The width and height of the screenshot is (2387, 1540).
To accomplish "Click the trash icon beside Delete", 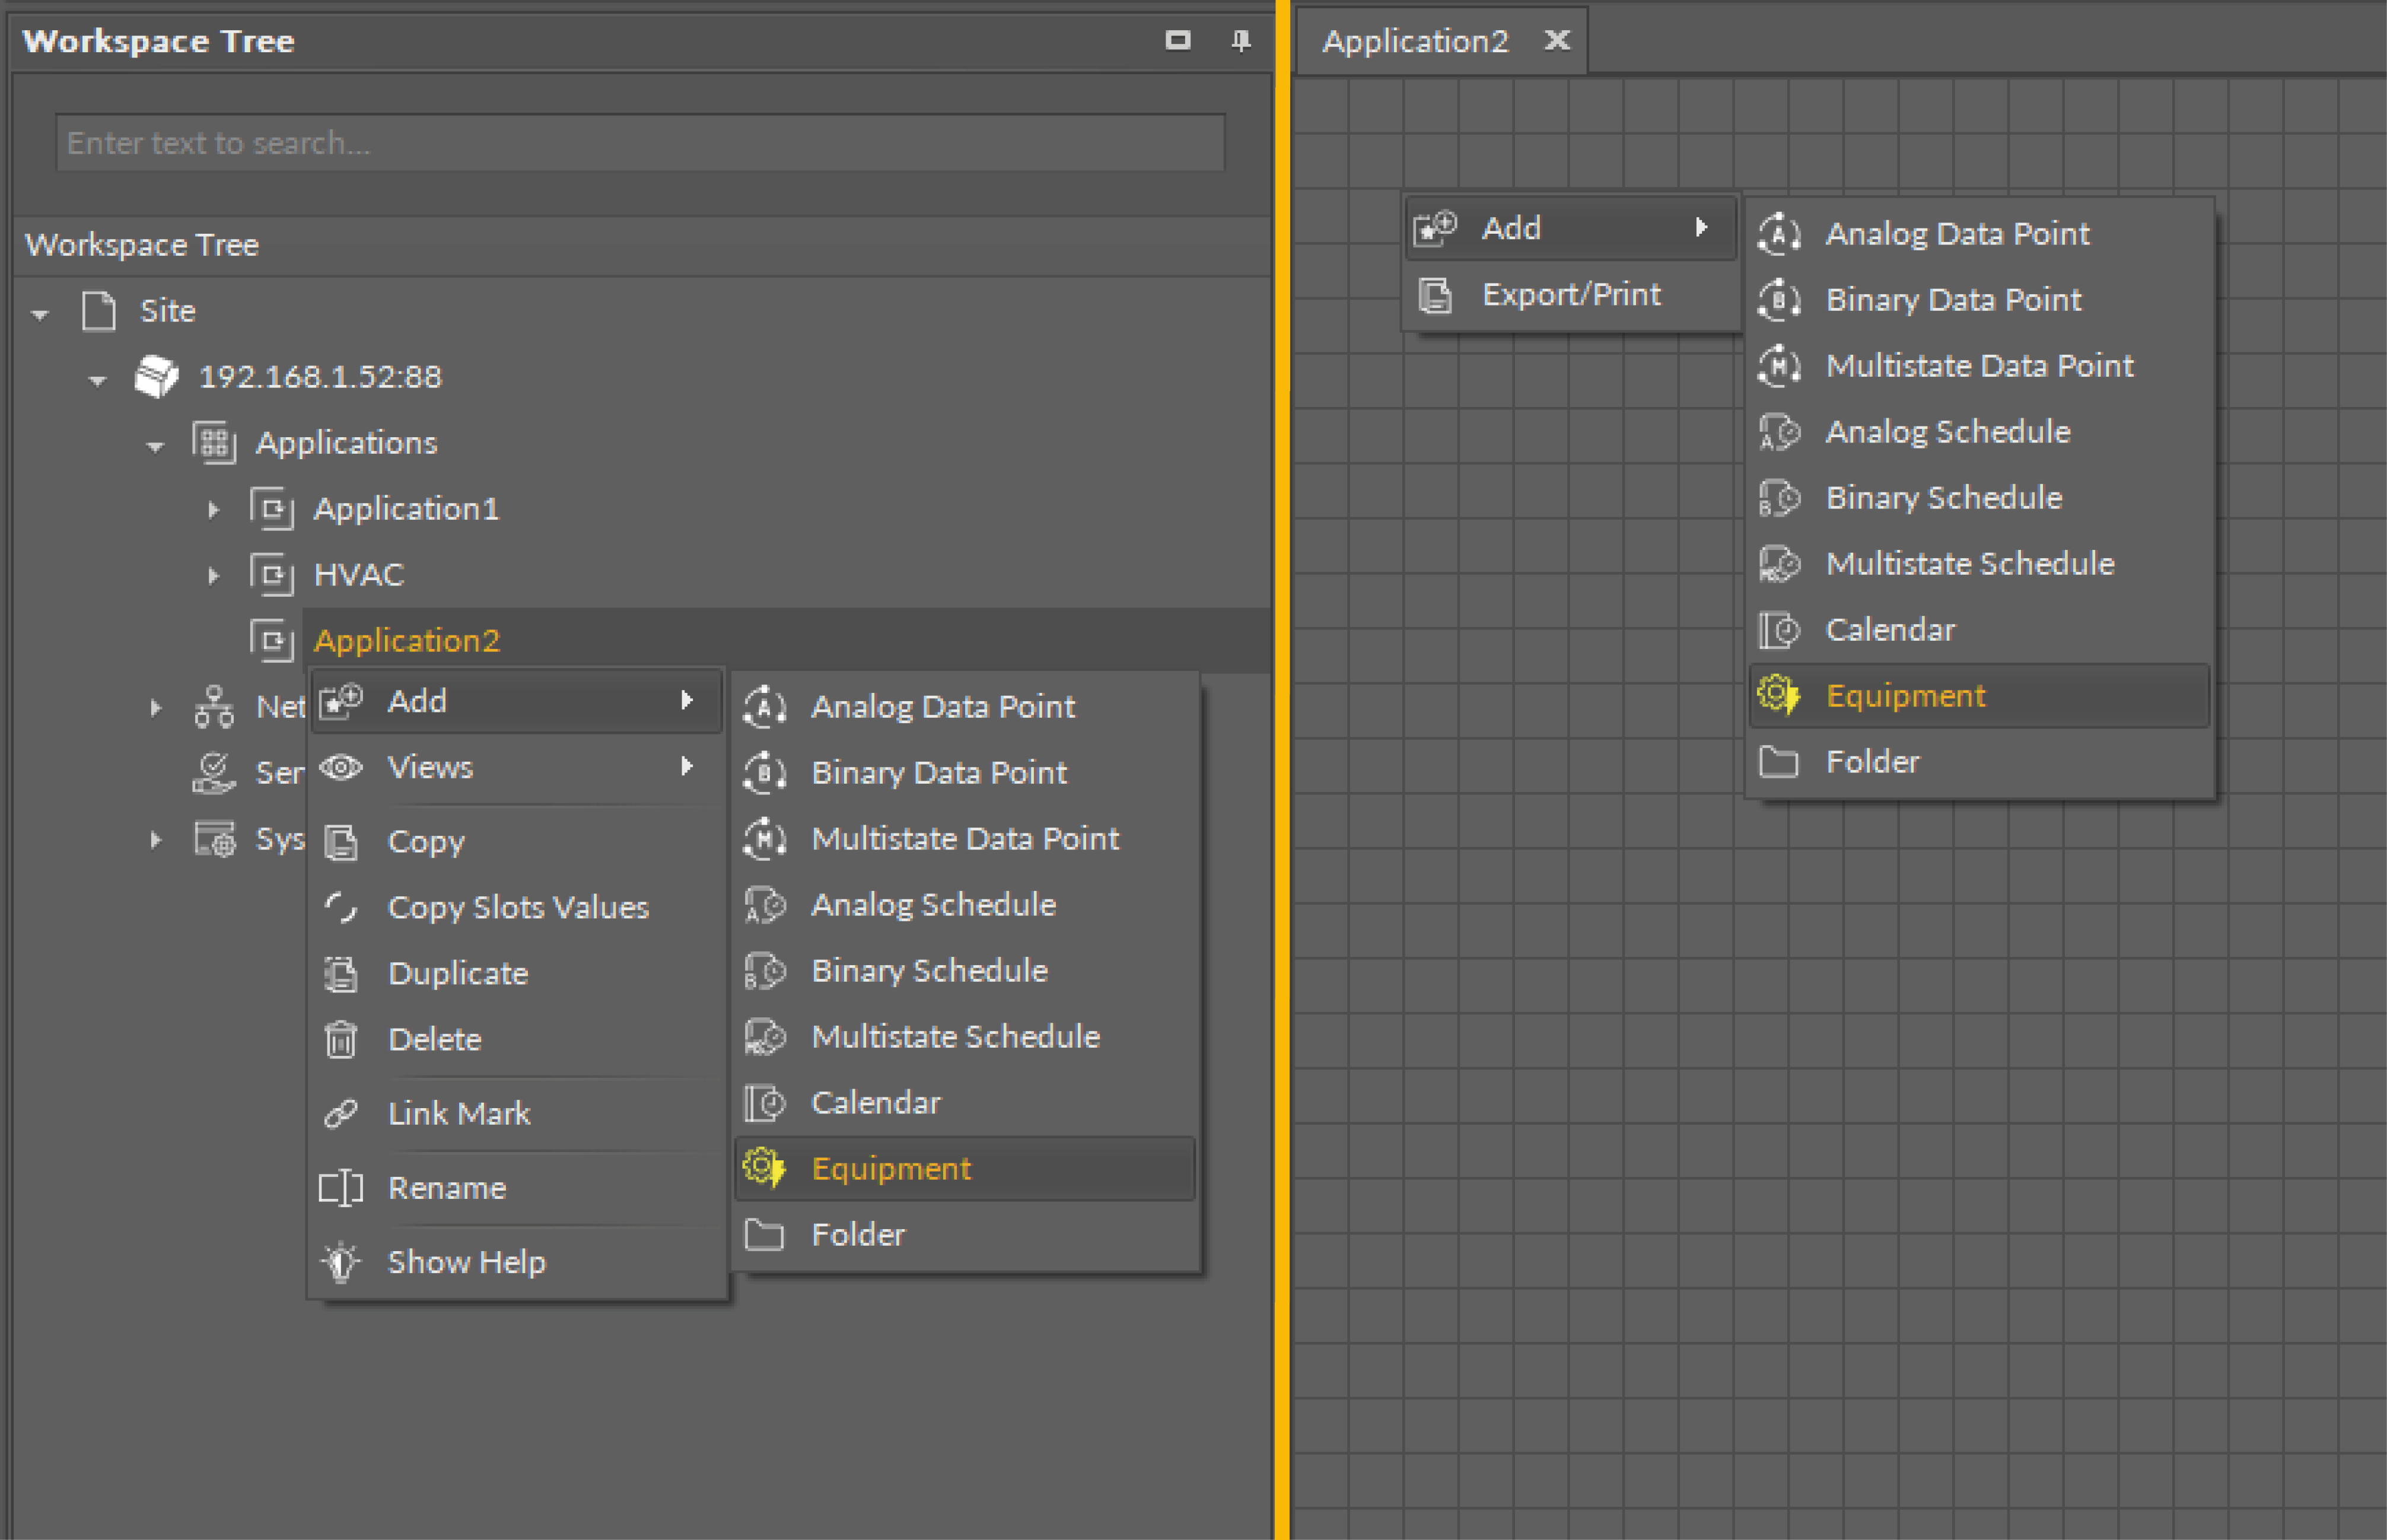I will [341, 1040].
